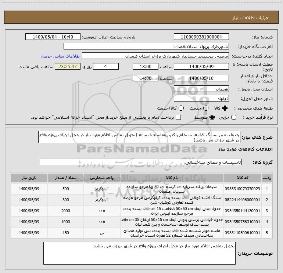Click quantity 150 in row 5
The height and width of the screenshot is (273, 283).
pyautogui.click(x=66, y=233)
